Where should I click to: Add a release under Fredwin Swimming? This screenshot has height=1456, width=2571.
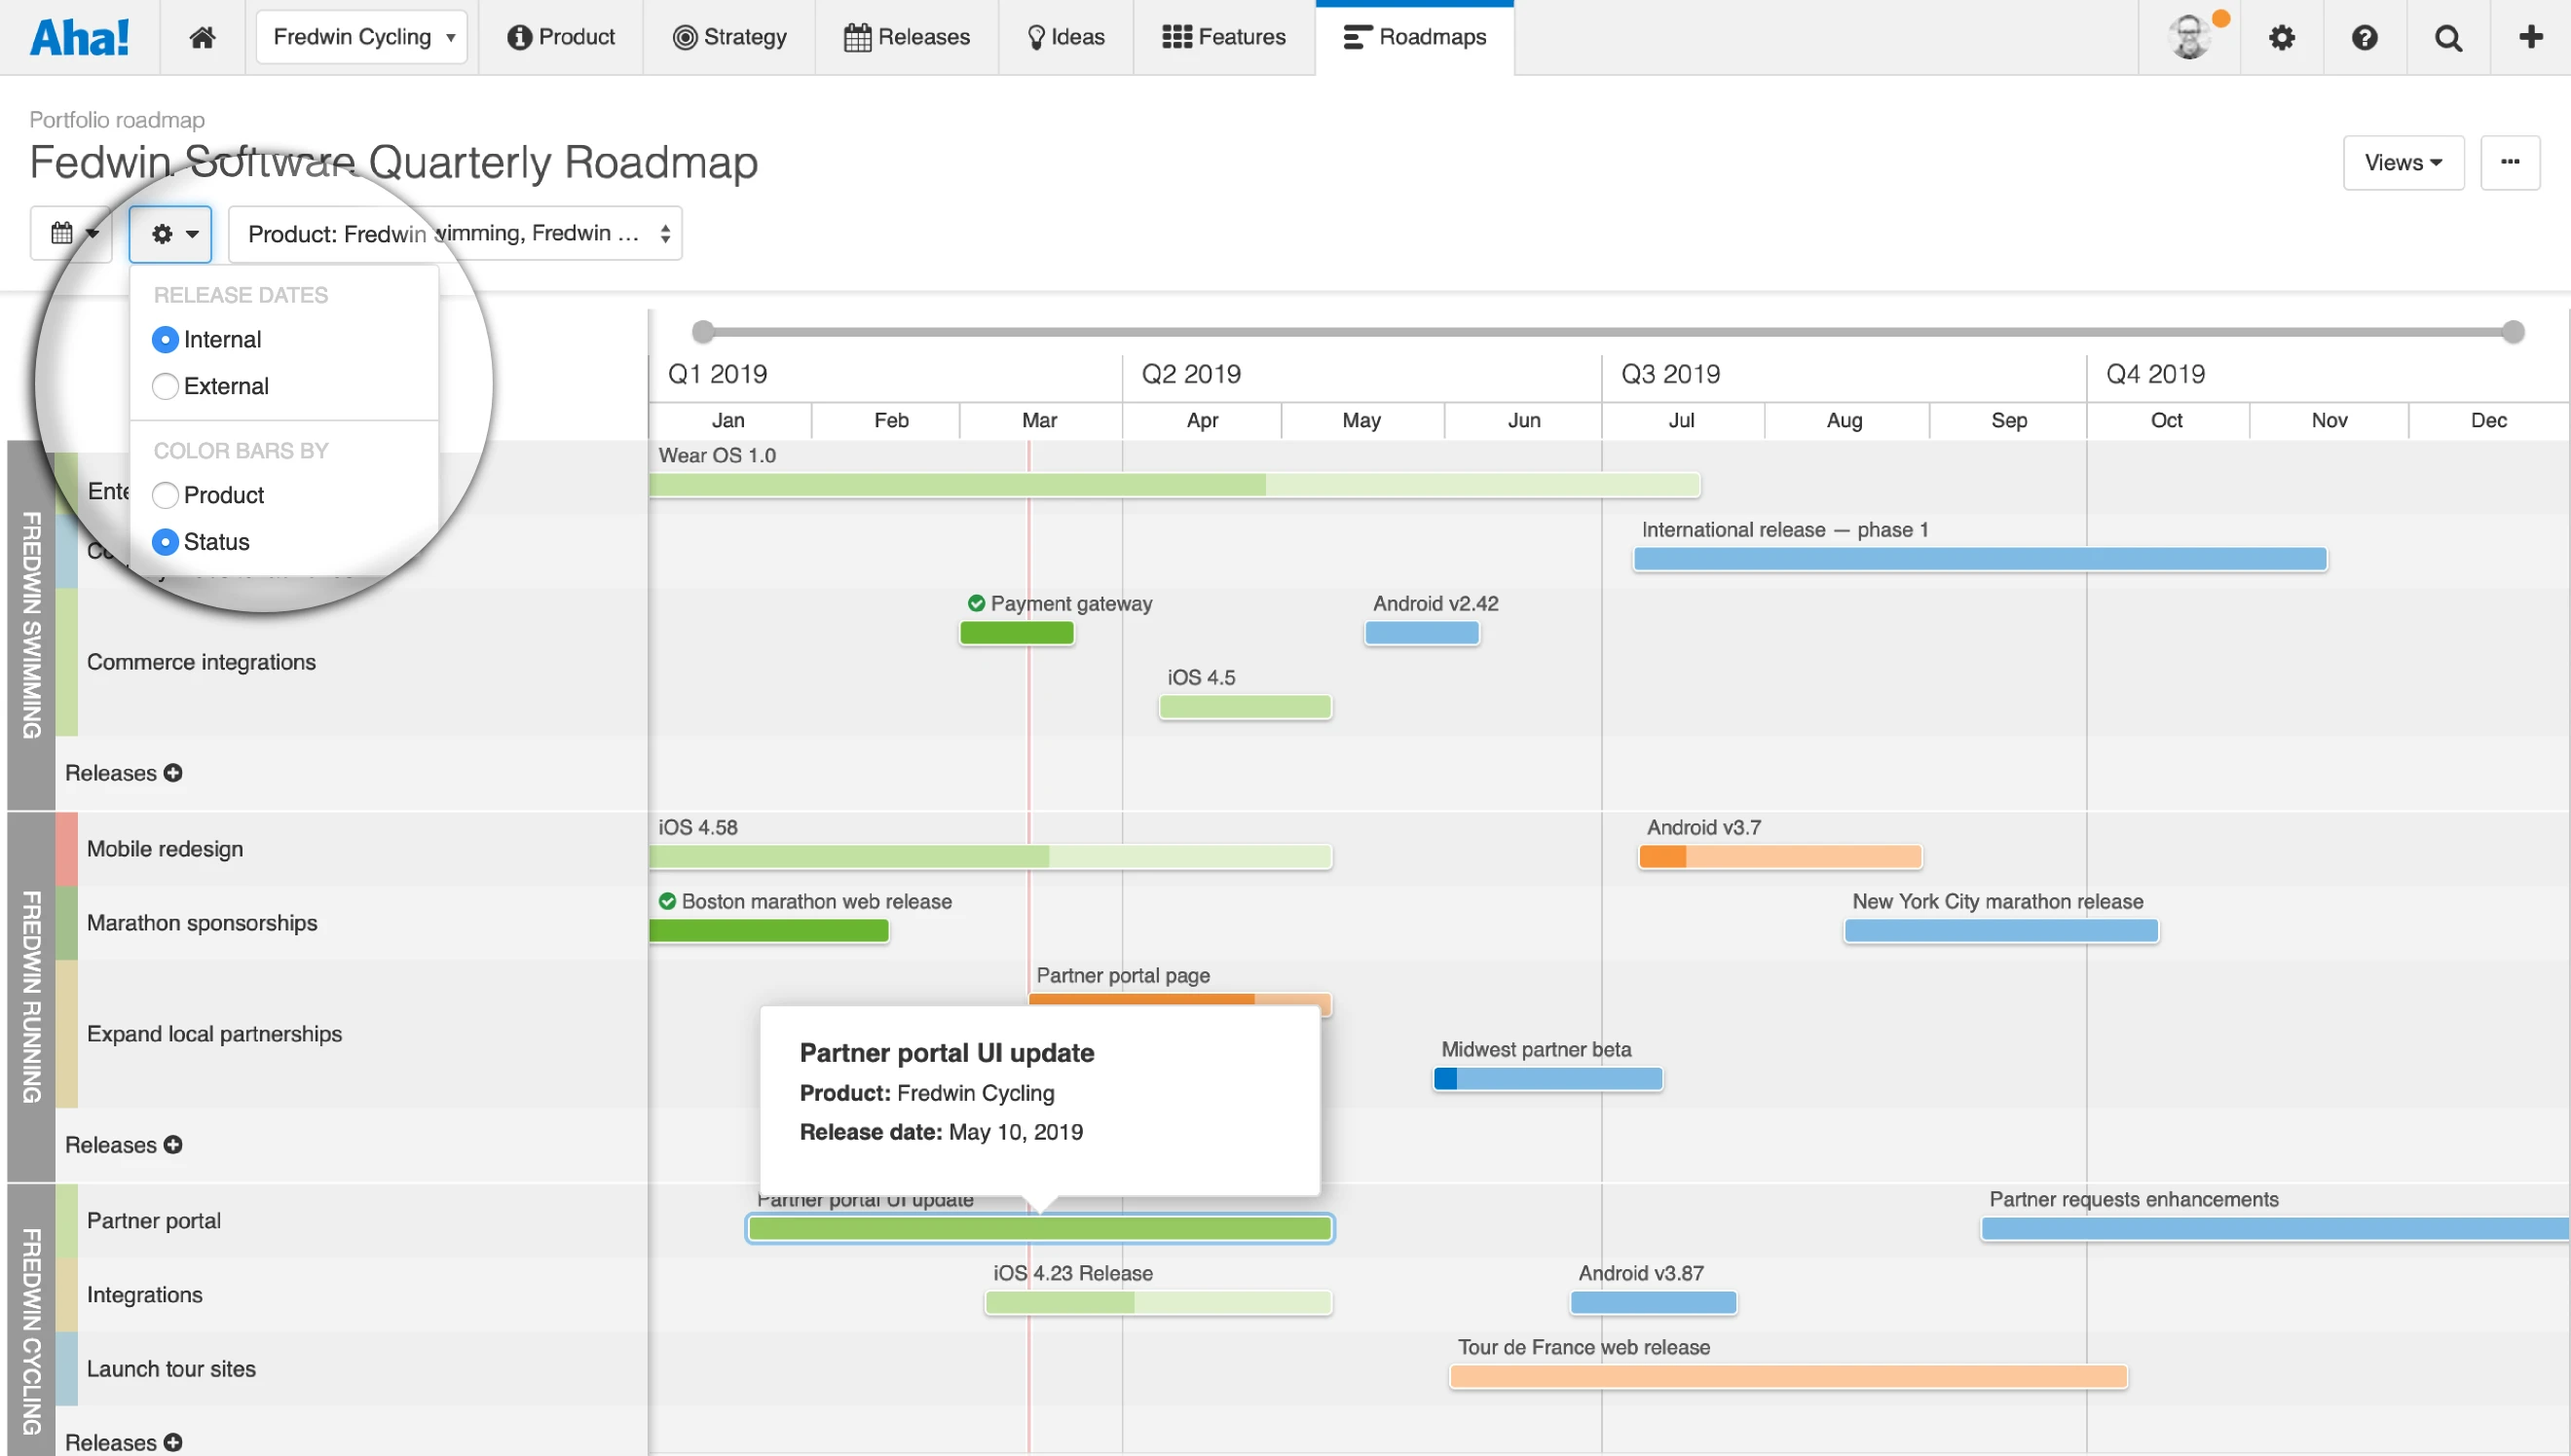pyautogui.click(x=173, y=773)
